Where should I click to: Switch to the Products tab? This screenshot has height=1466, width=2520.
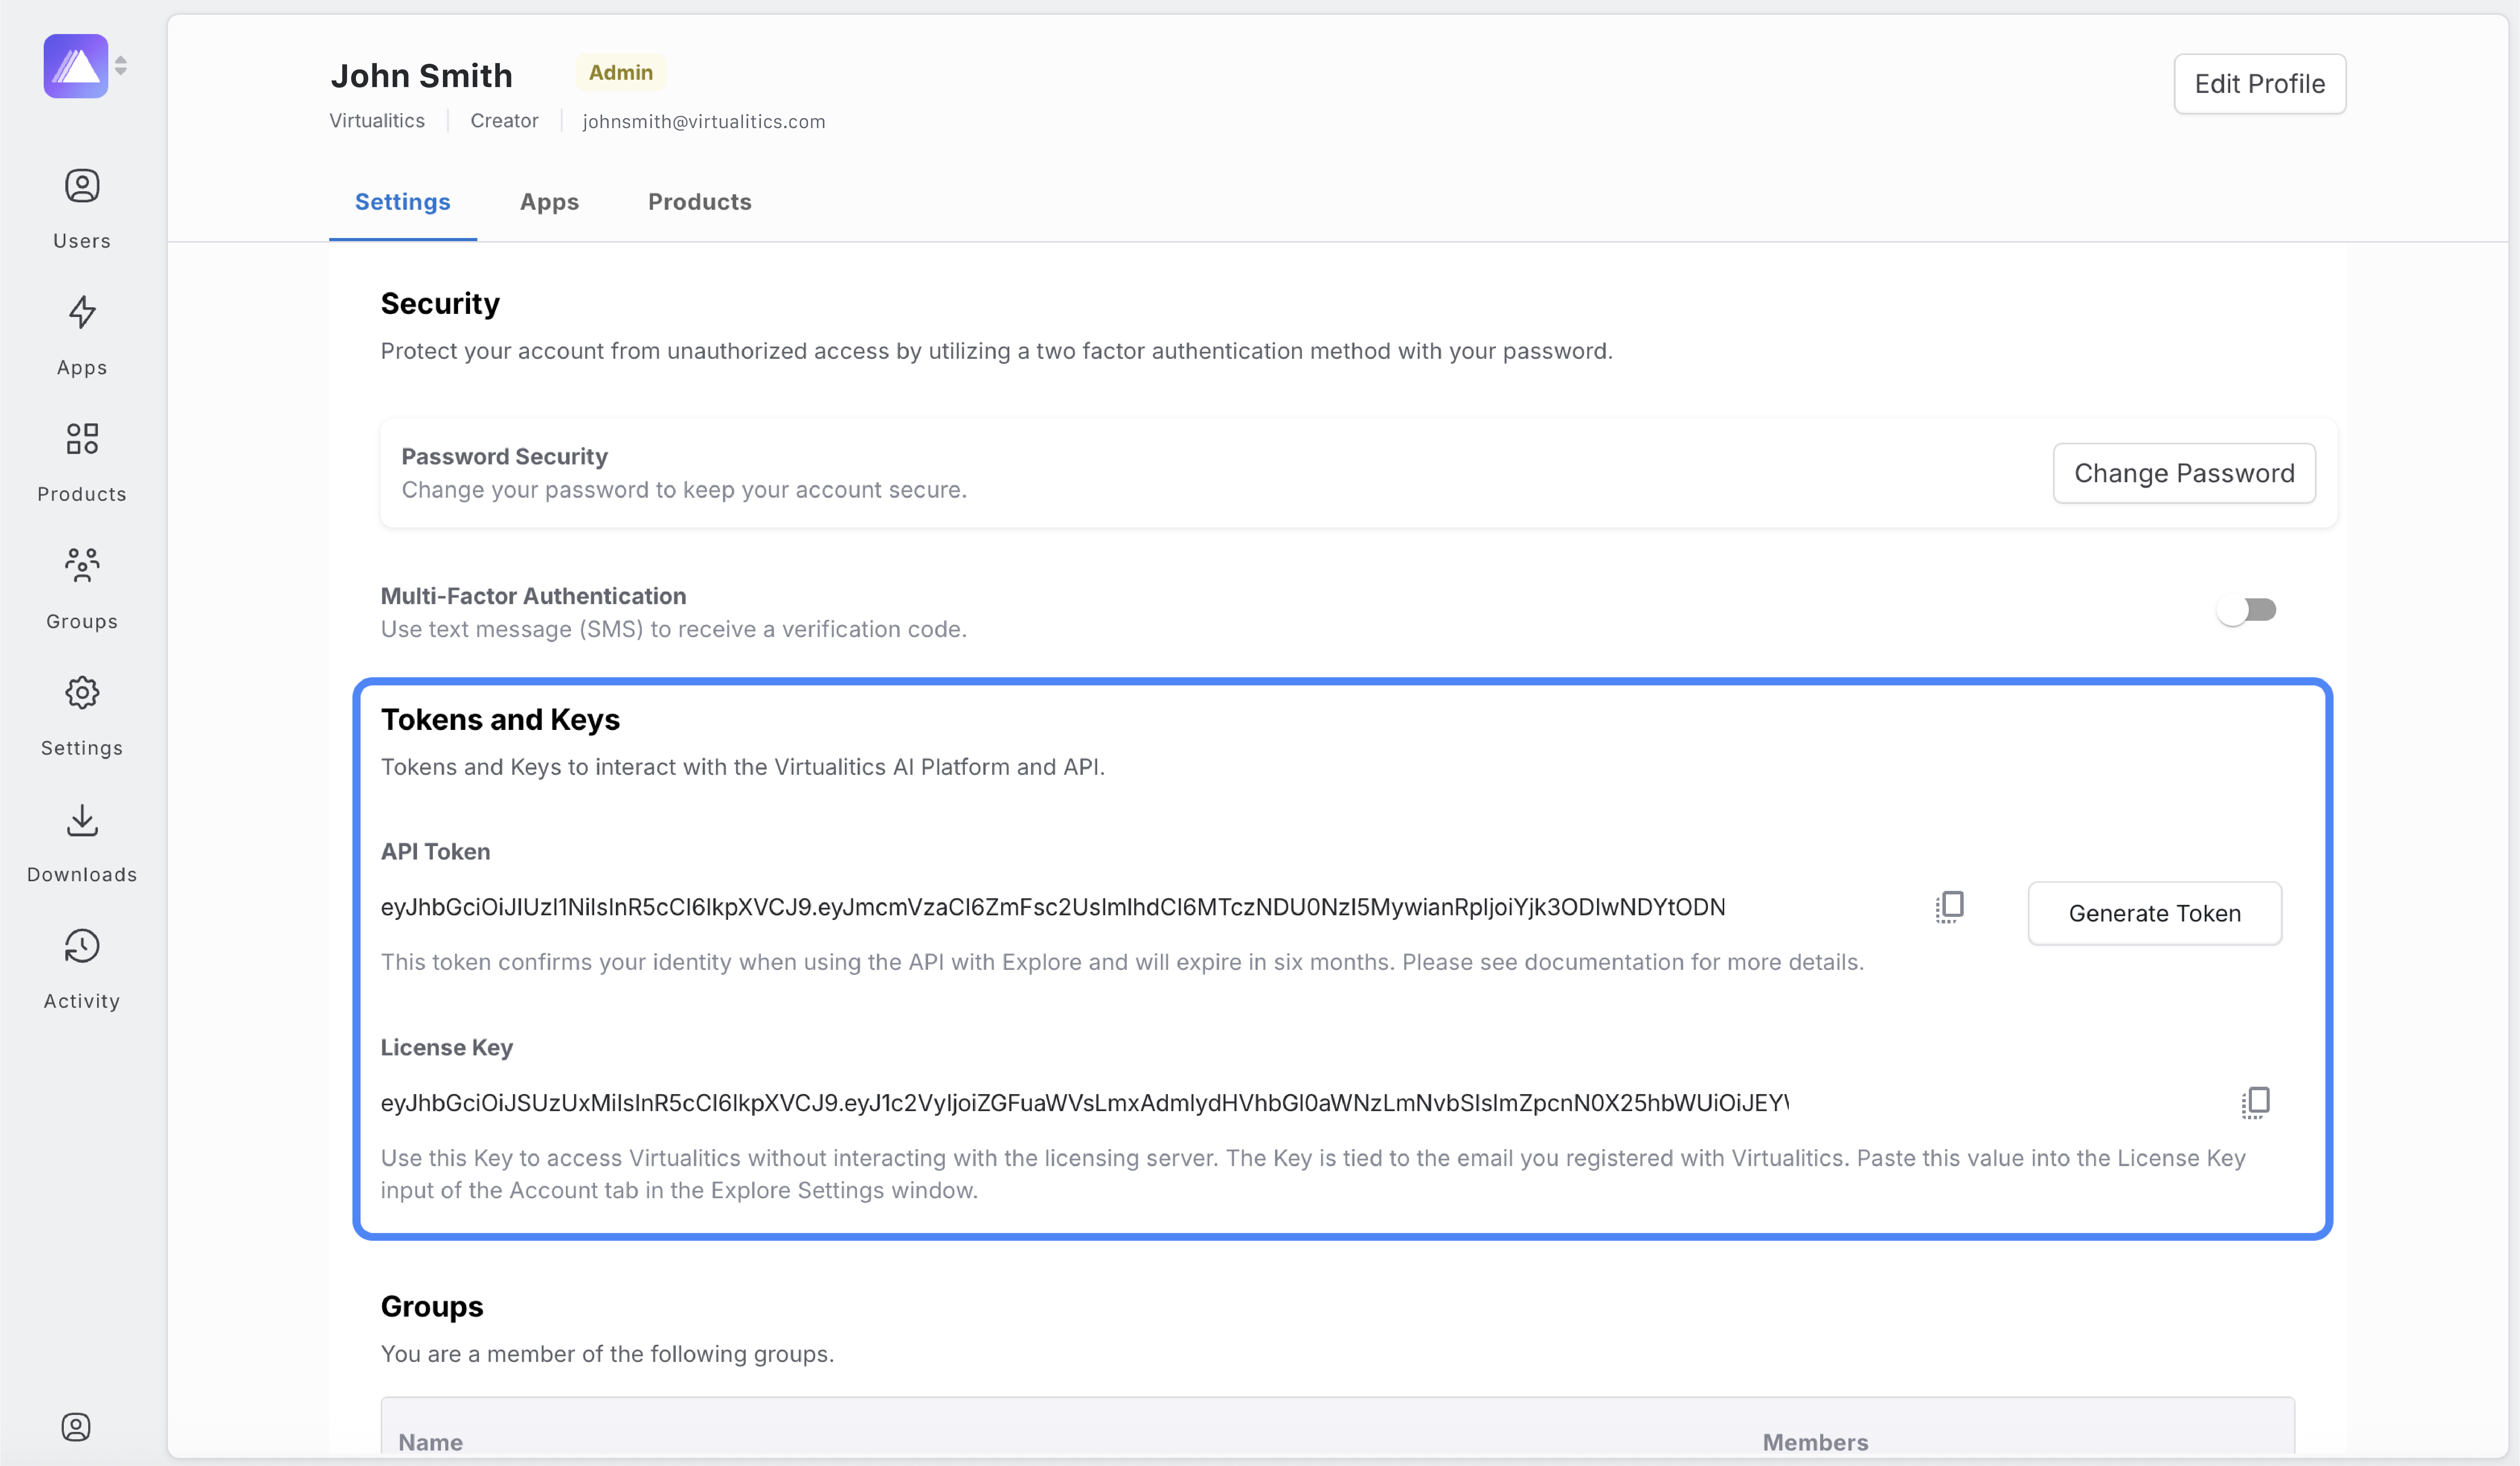click(700, 201)
